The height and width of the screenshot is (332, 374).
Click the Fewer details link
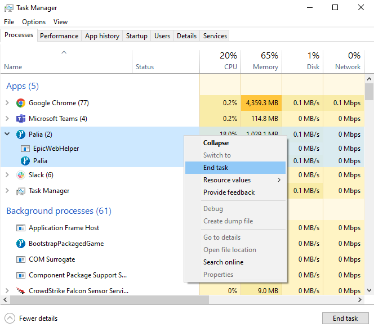(38, 318)
